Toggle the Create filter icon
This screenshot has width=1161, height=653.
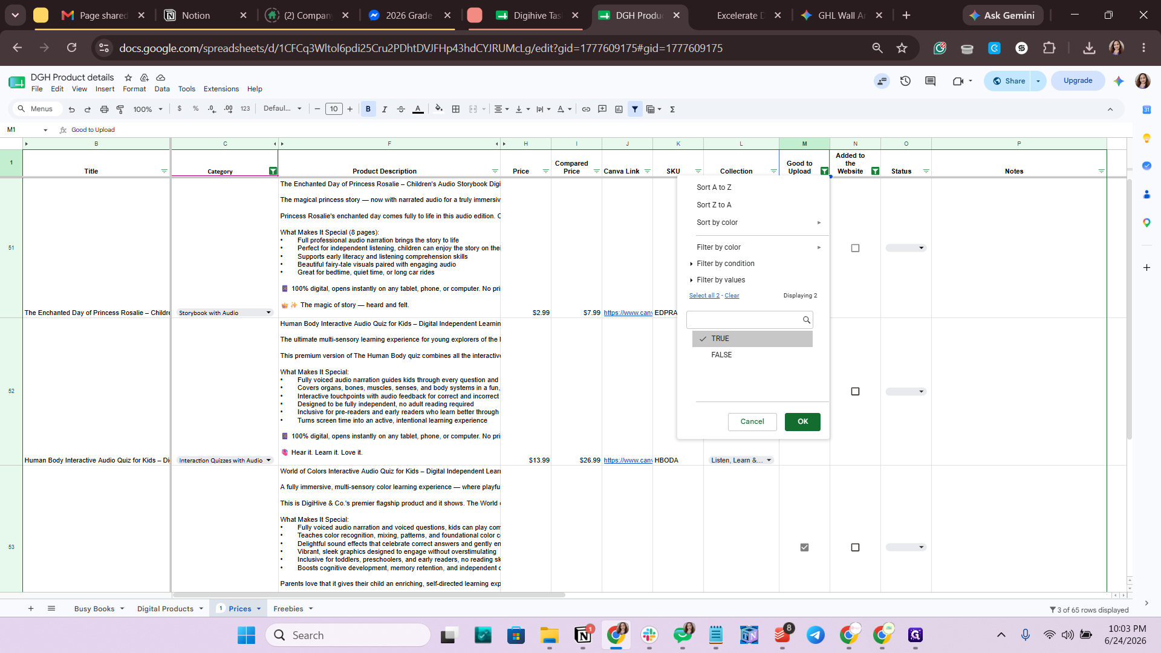(635, 109)
